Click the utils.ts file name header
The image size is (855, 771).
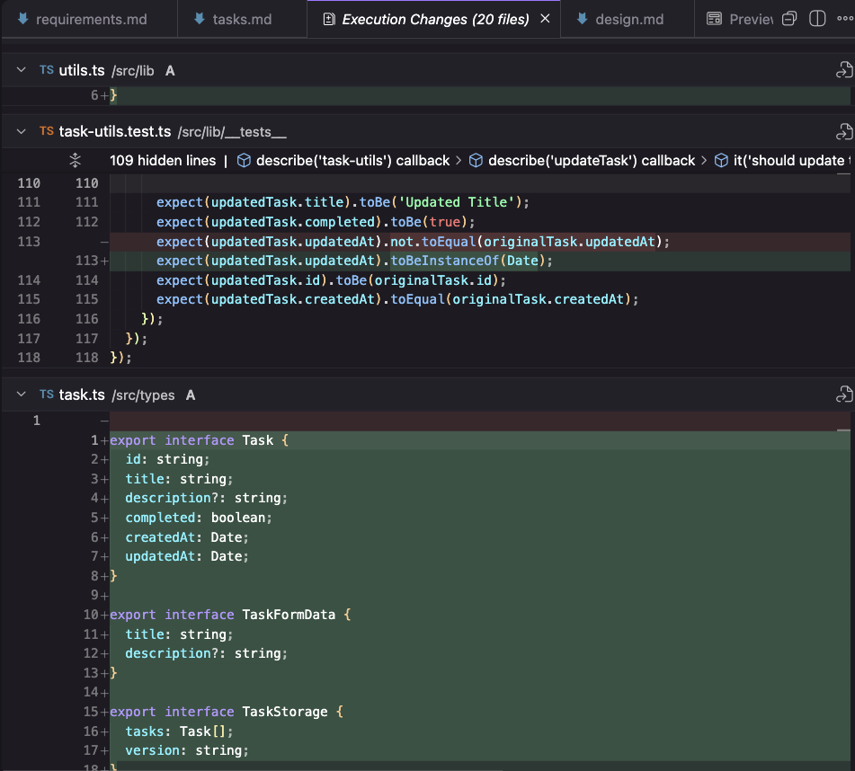click(82, 70)
